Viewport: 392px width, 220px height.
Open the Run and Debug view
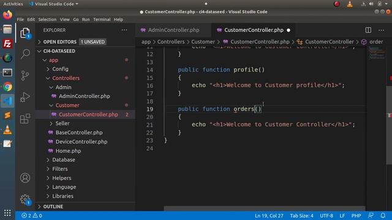pyautogui.click(x=25, y=97)
